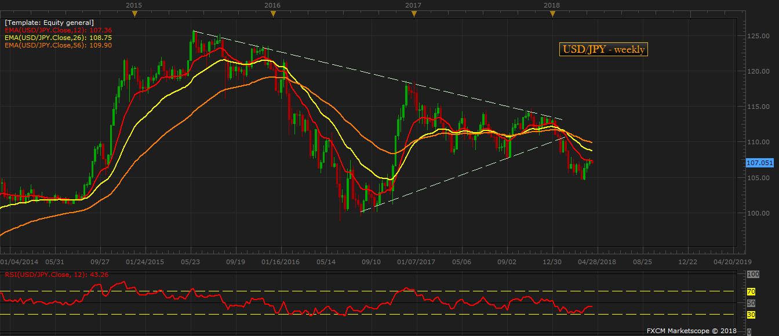Screen dimensions: 779x336
Task: Click the RSI level label 70
Action: [x=750, y=292]
